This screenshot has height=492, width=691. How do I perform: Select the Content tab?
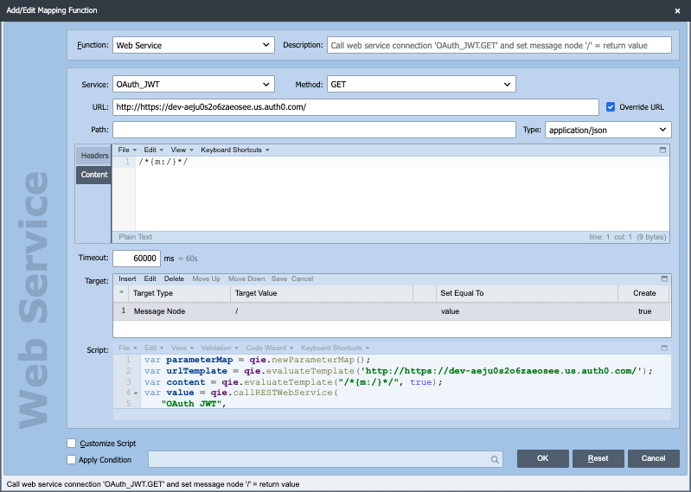tap(93, 175)
